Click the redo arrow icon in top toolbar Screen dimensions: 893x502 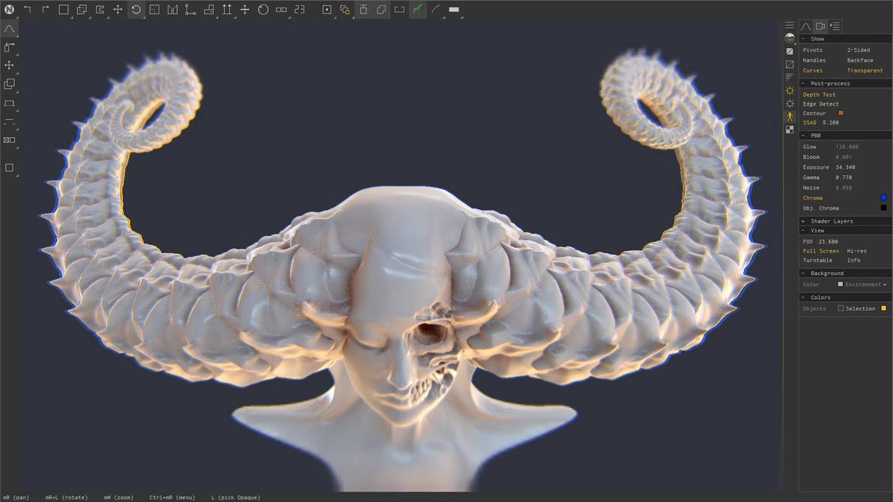click(46, 9)
